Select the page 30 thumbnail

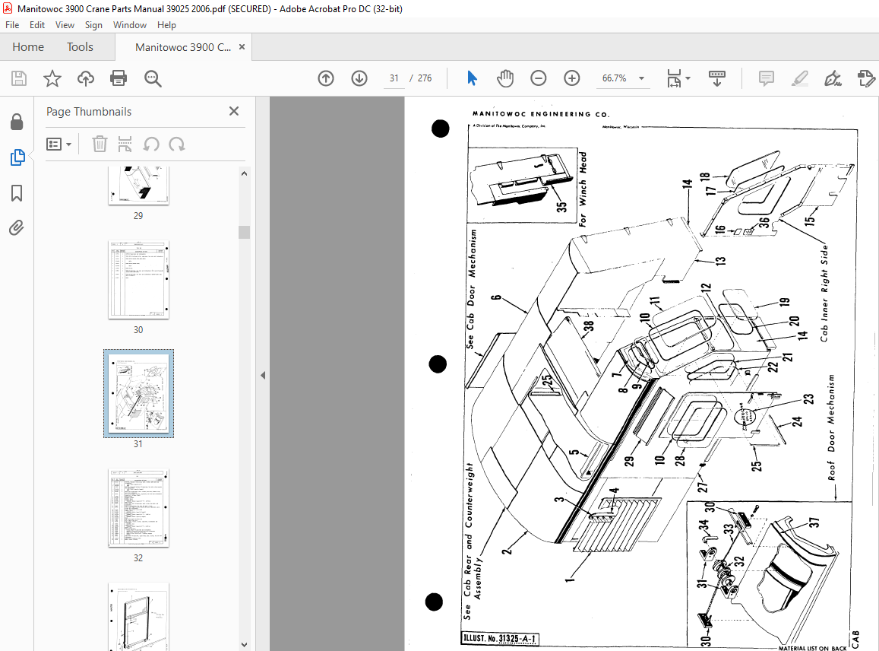pyautogui.click(x=138, y=280)
